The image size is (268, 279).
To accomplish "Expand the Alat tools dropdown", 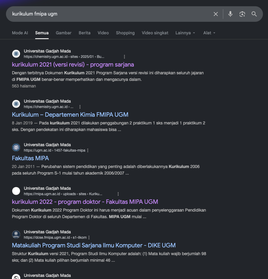I will pyautogui.click(x=209, y=33).
